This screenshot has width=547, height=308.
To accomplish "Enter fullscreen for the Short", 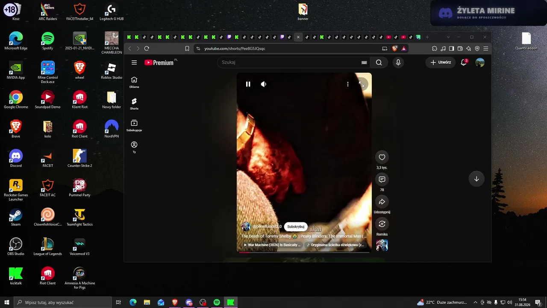I will click(x=362, y=84).
